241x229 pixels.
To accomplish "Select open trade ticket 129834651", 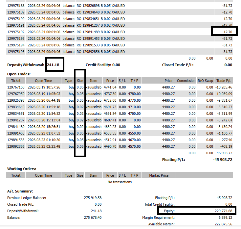I will coord(16,114).
